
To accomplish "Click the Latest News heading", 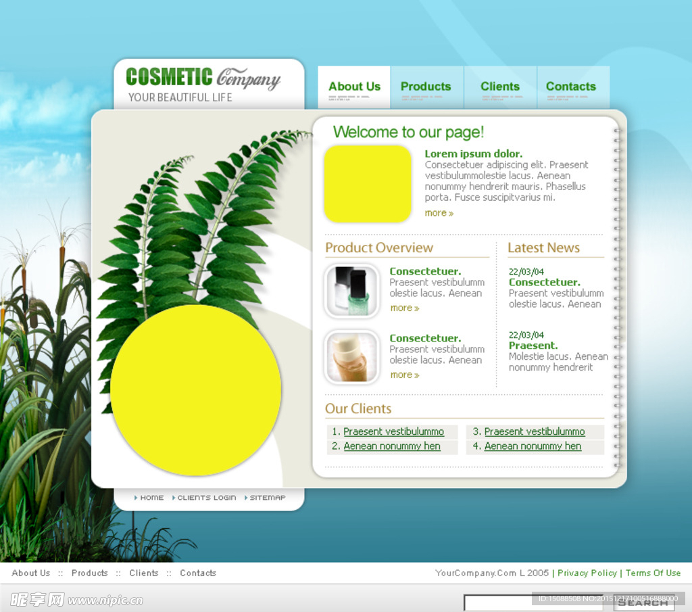I will coord(544,248).
